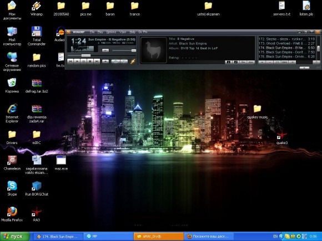Click Winamp visualizer display
The image size is (322, 241).
pyautogui.click(x=82, y=49)
